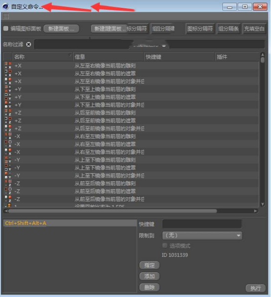Select row text 从上至下镜像当前层的雕刻
Viewport: 271px width, 297px height.
click(105, 160)
